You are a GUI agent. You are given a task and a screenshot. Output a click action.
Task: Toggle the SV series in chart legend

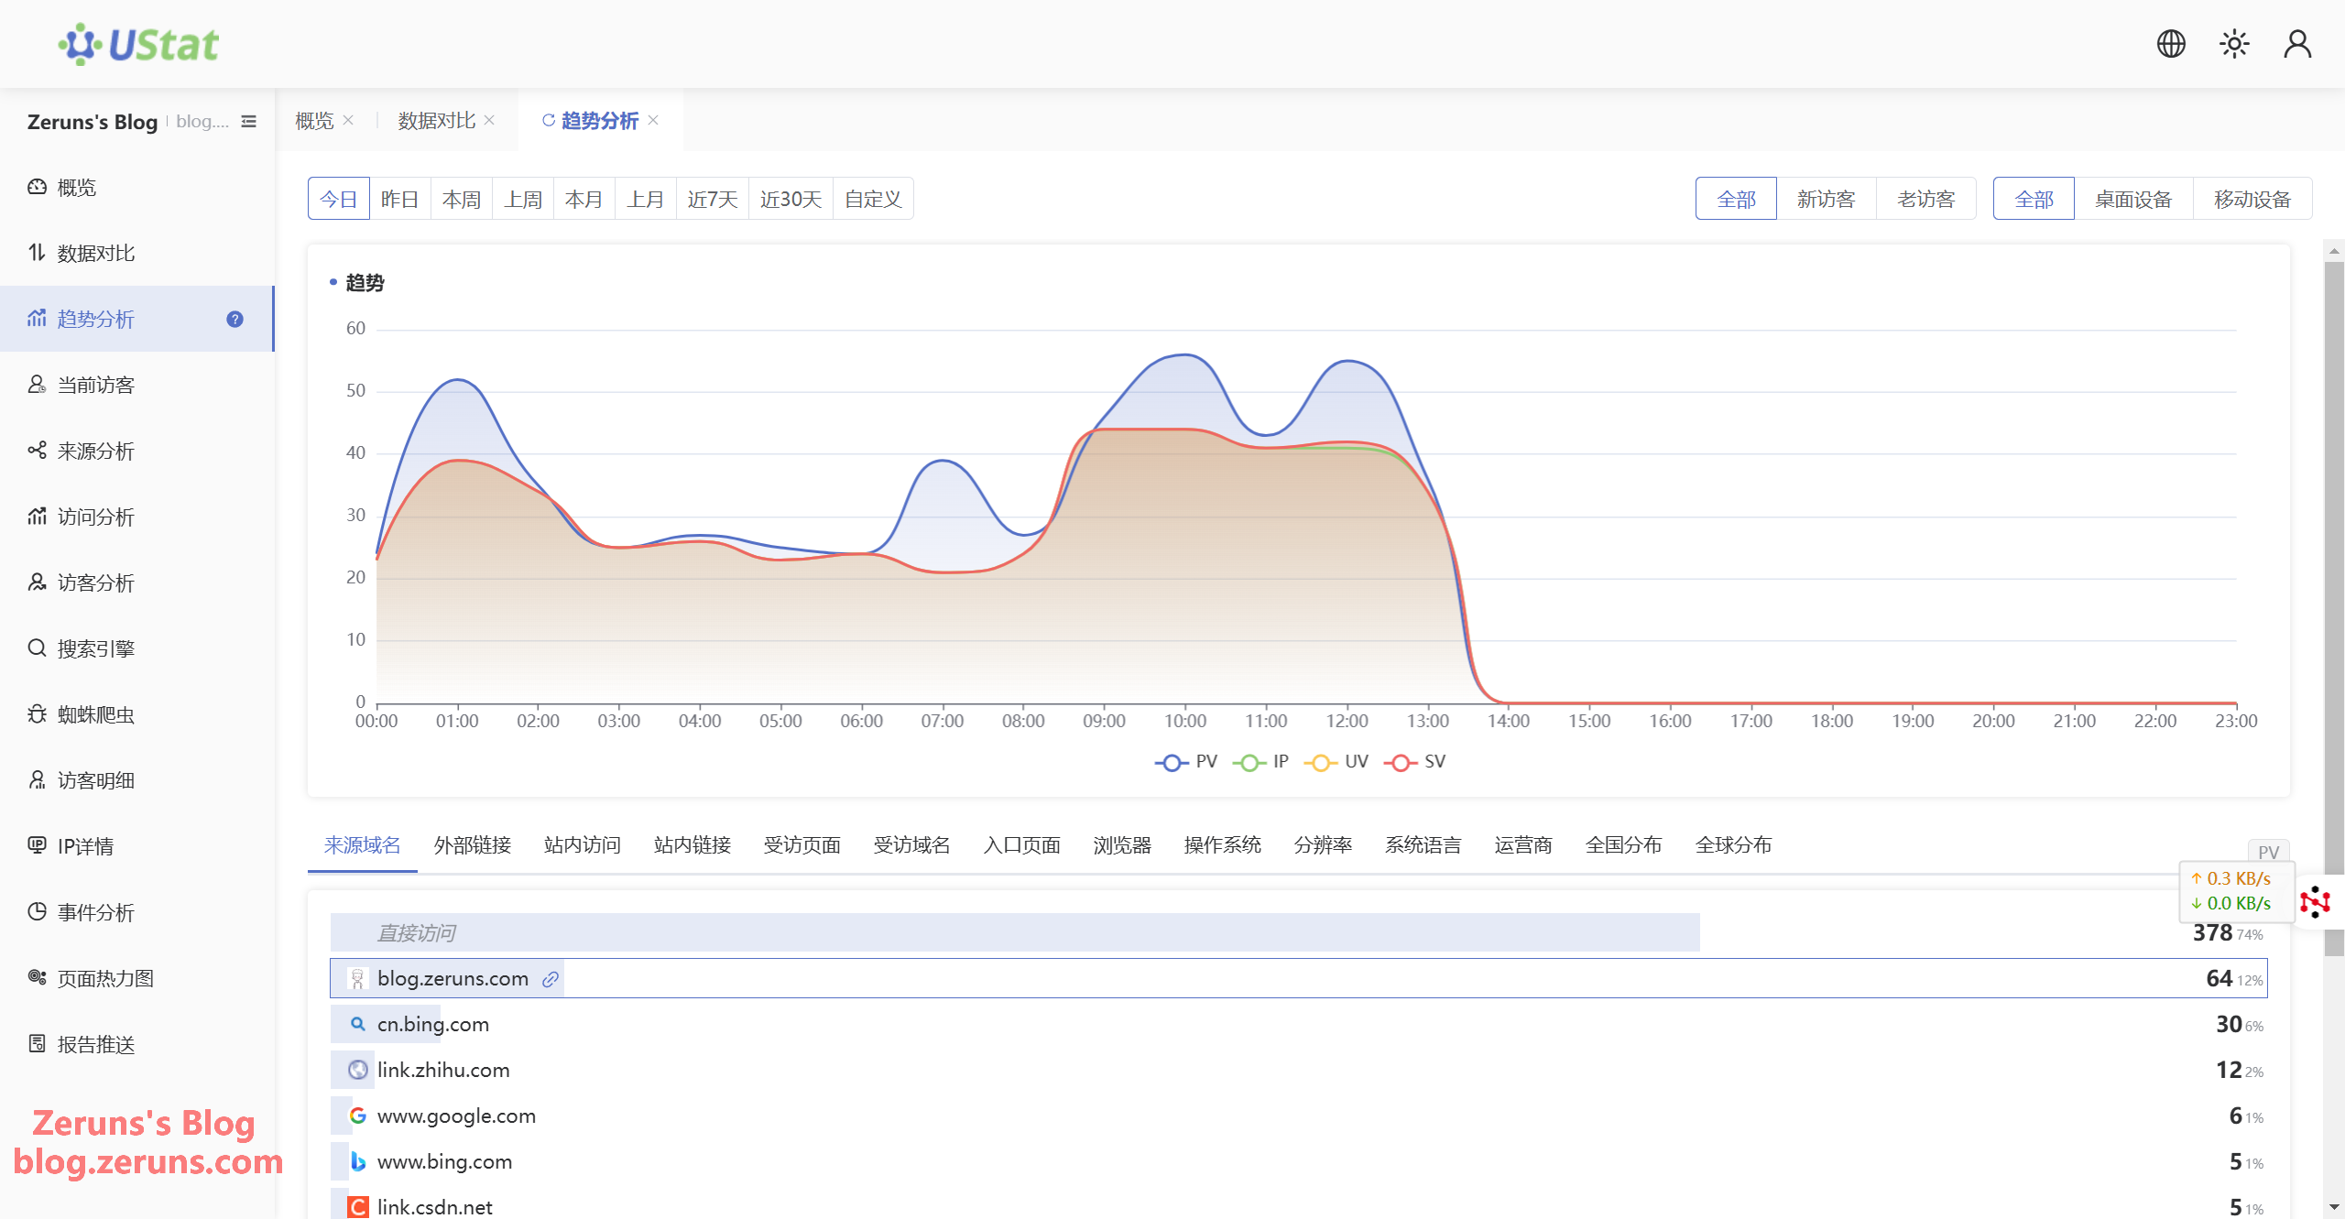[x=1414, y=762]
